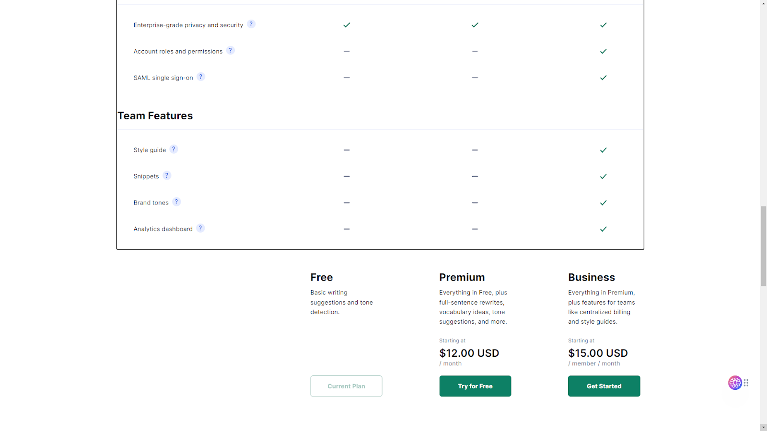Click the scroll down arrow of the scrollbar
The width and height of the screenshot is (767, 431).
click(763, 427)
